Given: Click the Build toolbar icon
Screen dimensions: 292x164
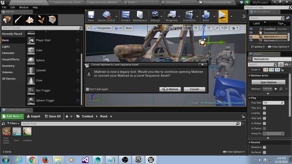Looking at the screenshot, I should 206,16.
